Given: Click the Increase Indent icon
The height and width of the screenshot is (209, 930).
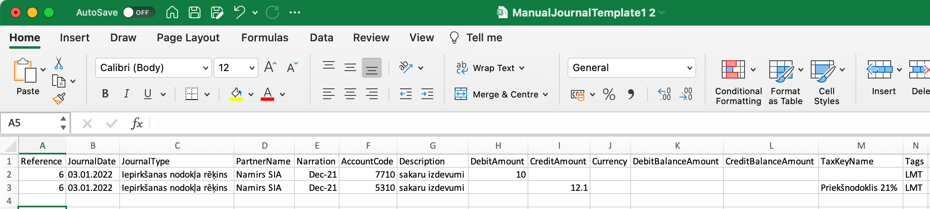Looking at the screenshot, I should [427, 94].
